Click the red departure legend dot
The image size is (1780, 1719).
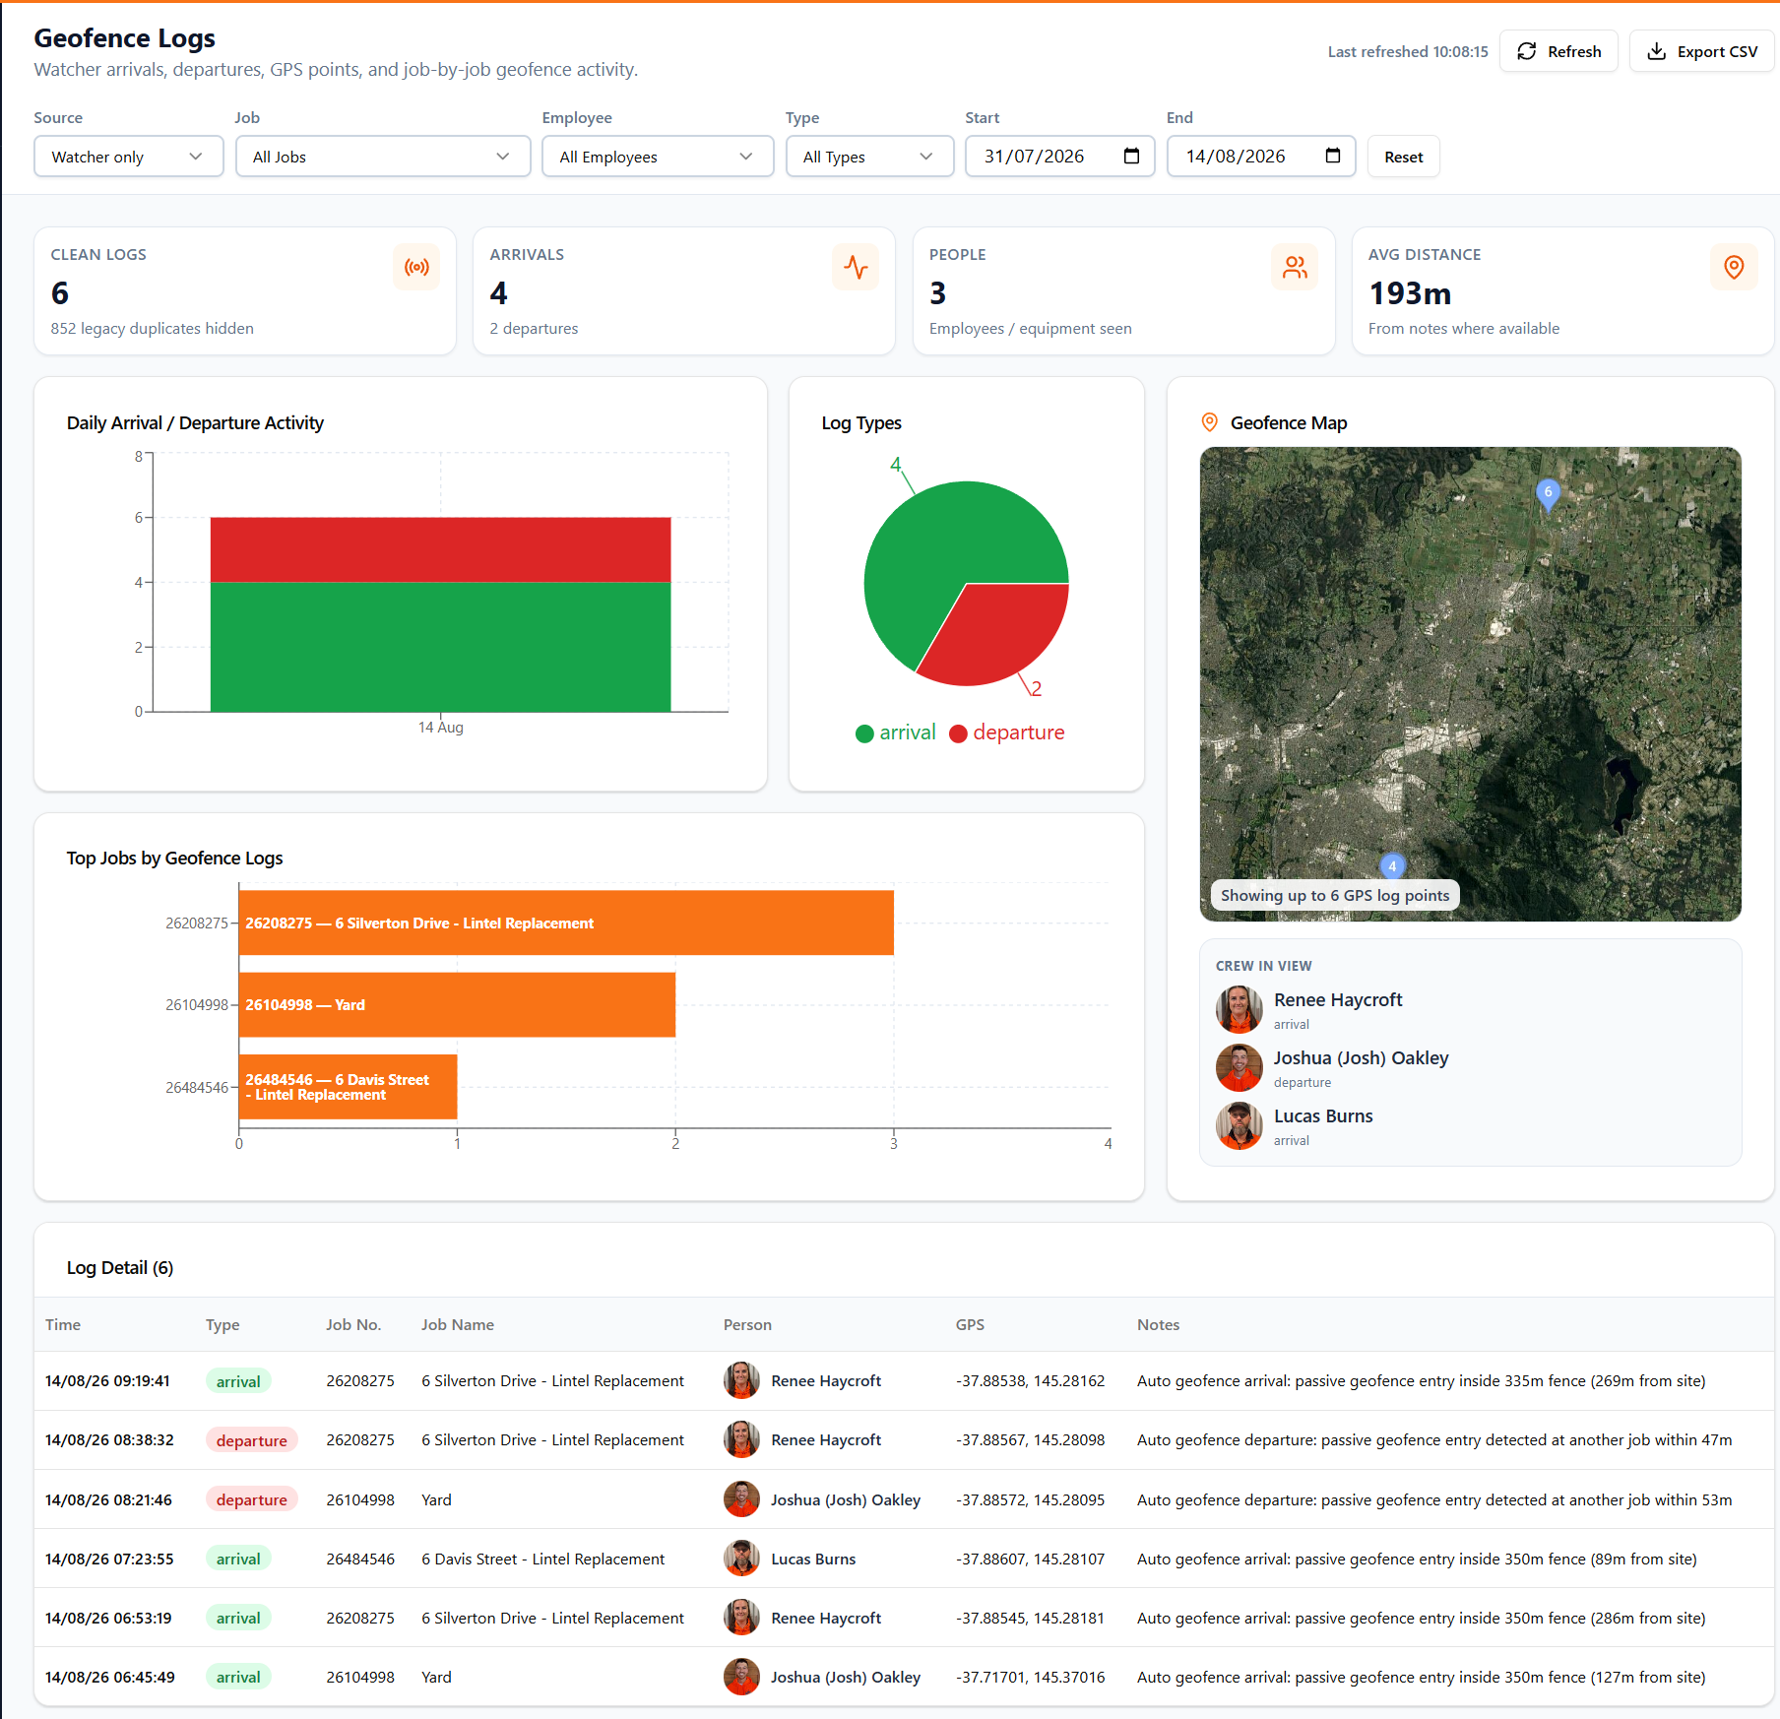(x=958, y=733)
